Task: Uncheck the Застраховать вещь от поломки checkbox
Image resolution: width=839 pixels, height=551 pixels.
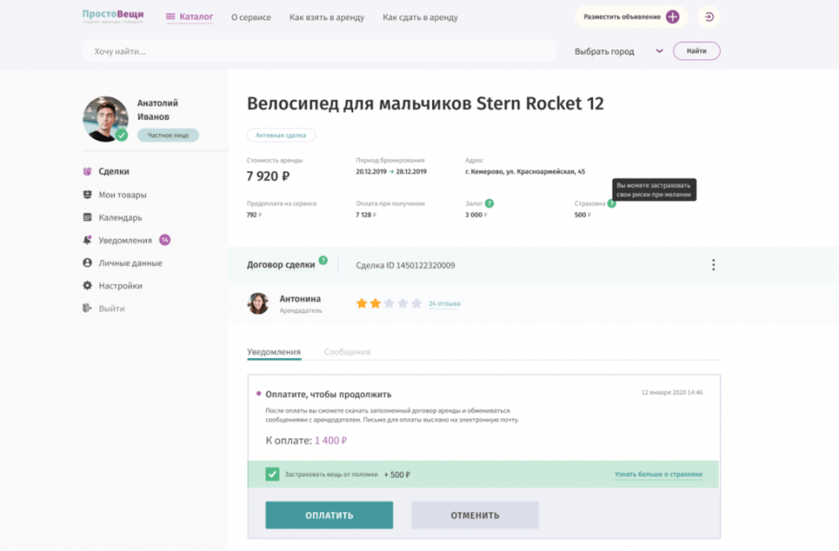Action: [x=272, y=475]
